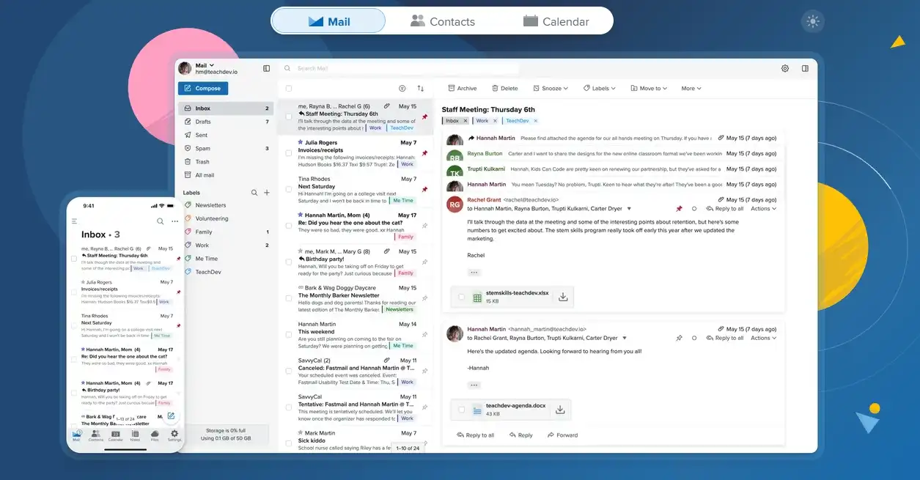920x480 pixels.
Task: Open the Move to dropdown
Action: point(649,88)
